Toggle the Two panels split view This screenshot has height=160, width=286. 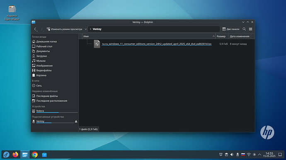click(231, 29)
